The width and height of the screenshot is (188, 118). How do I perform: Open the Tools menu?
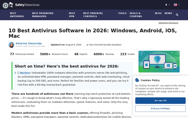click(122, 13)
